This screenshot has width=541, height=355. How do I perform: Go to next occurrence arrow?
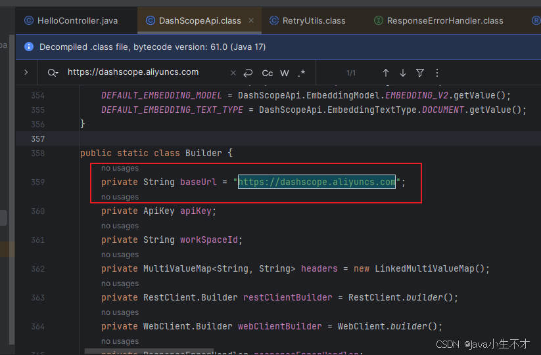tap(403, 73)
